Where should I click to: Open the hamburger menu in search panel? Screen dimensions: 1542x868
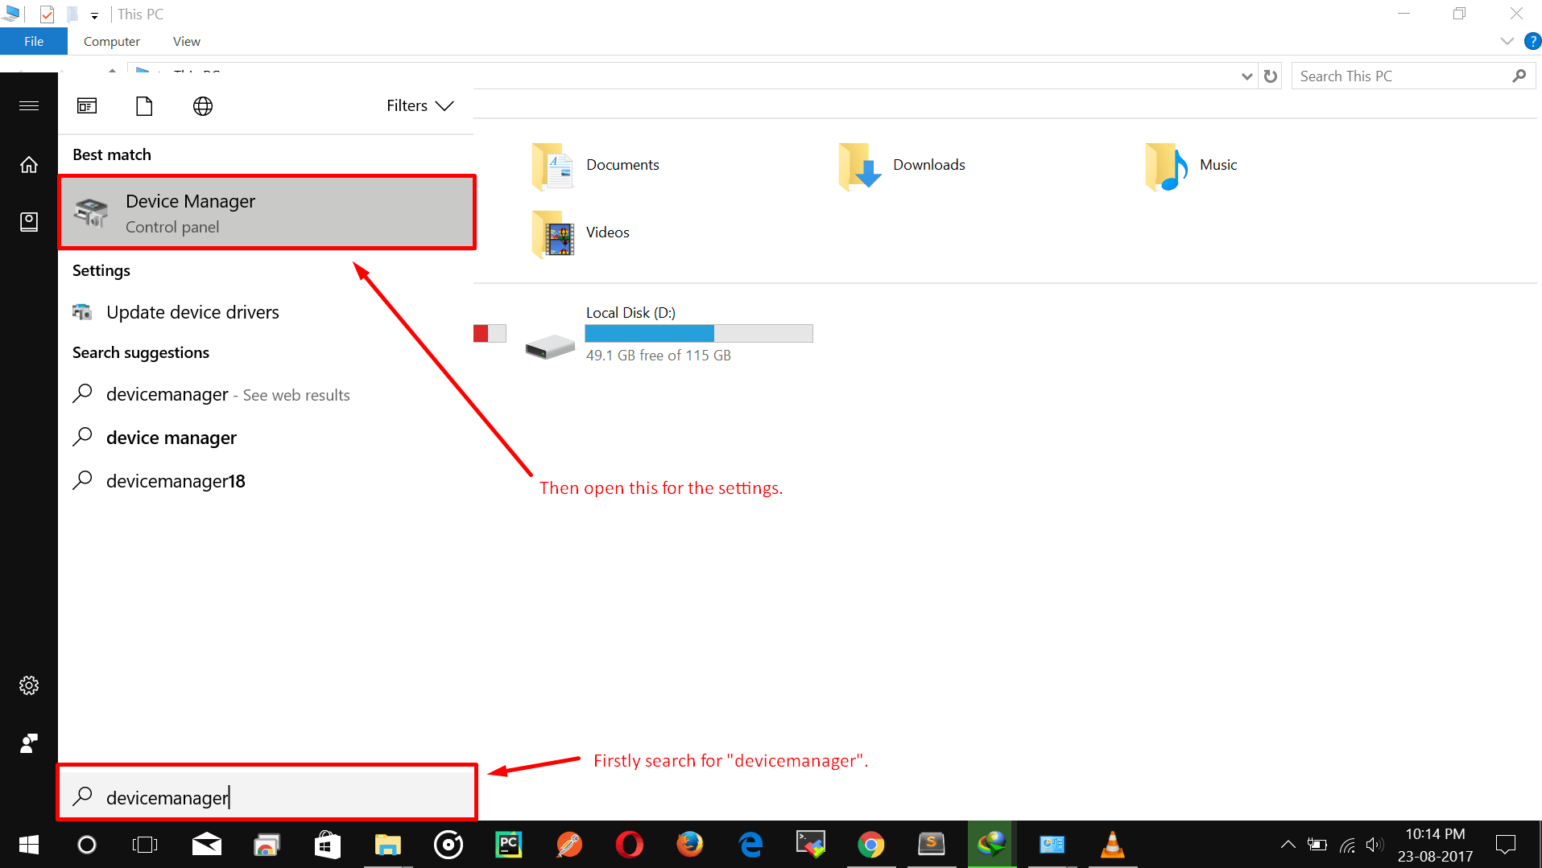click(x=29, y=106)
